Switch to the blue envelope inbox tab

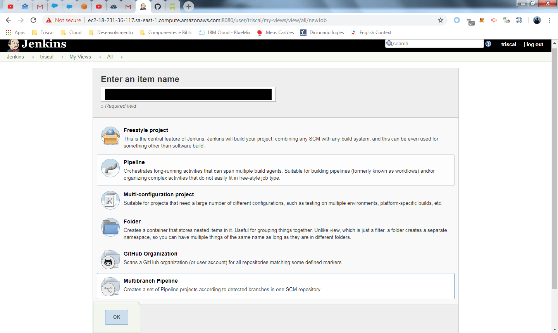(x=25, y=7)
